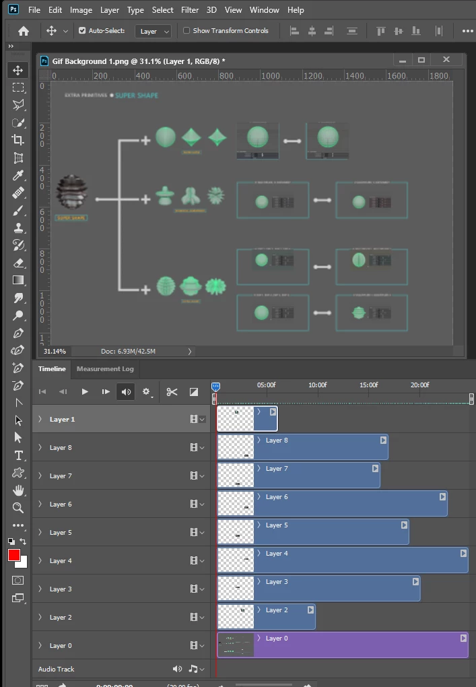
Task: Toggle timeline audio mute button
Action: pos(126,392)
